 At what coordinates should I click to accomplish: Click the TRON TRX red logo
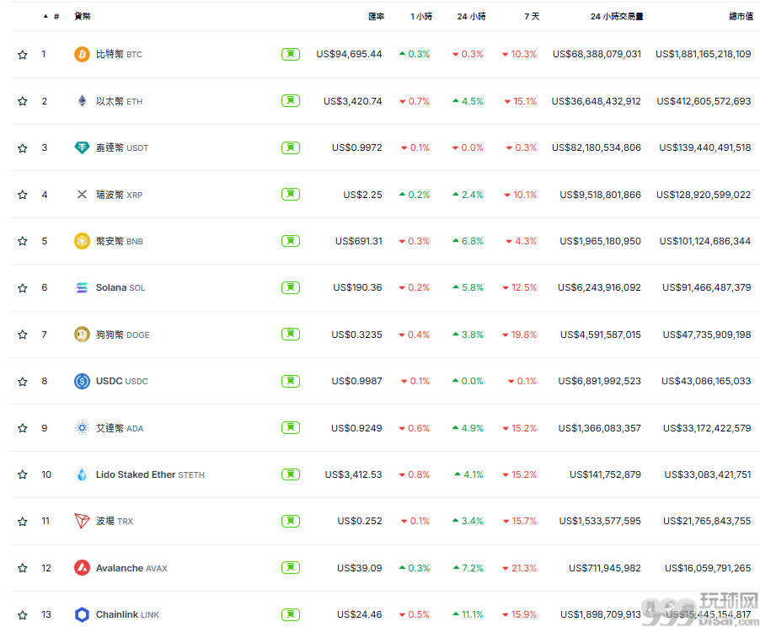82,521
